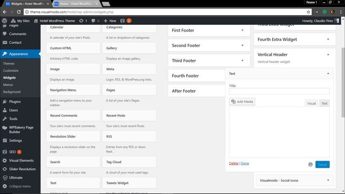This screenshot has height=194, width=345.
Task: Open My Sites in admin bar
Action: coord(20,20)
